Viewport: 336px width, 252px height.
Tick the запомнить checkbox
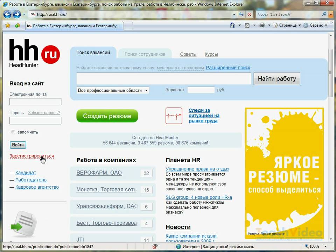tap(13, 132)
